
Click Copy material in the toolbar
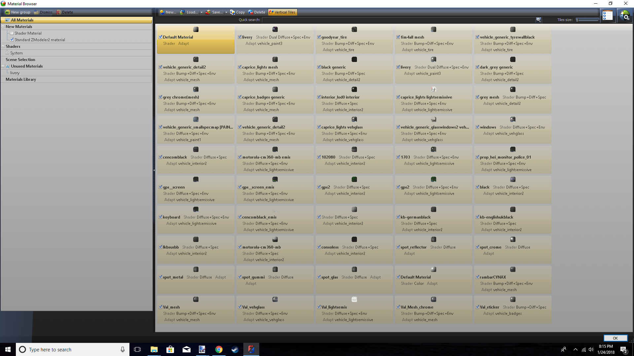tap(237, 12)
